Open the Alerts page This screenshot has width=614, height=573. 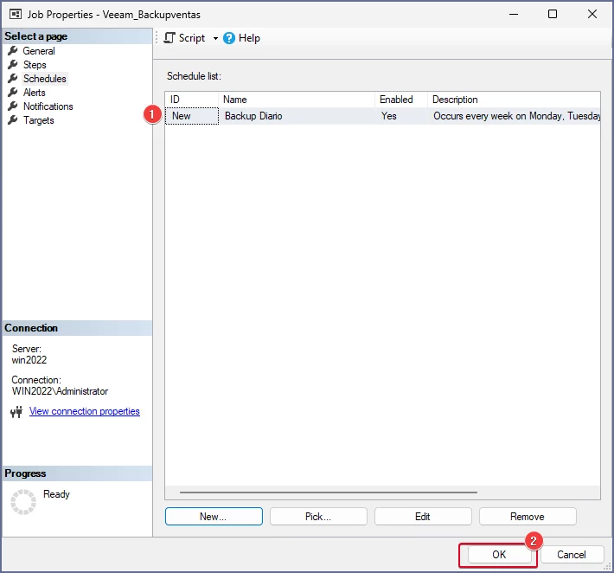[x=34, y=93]
